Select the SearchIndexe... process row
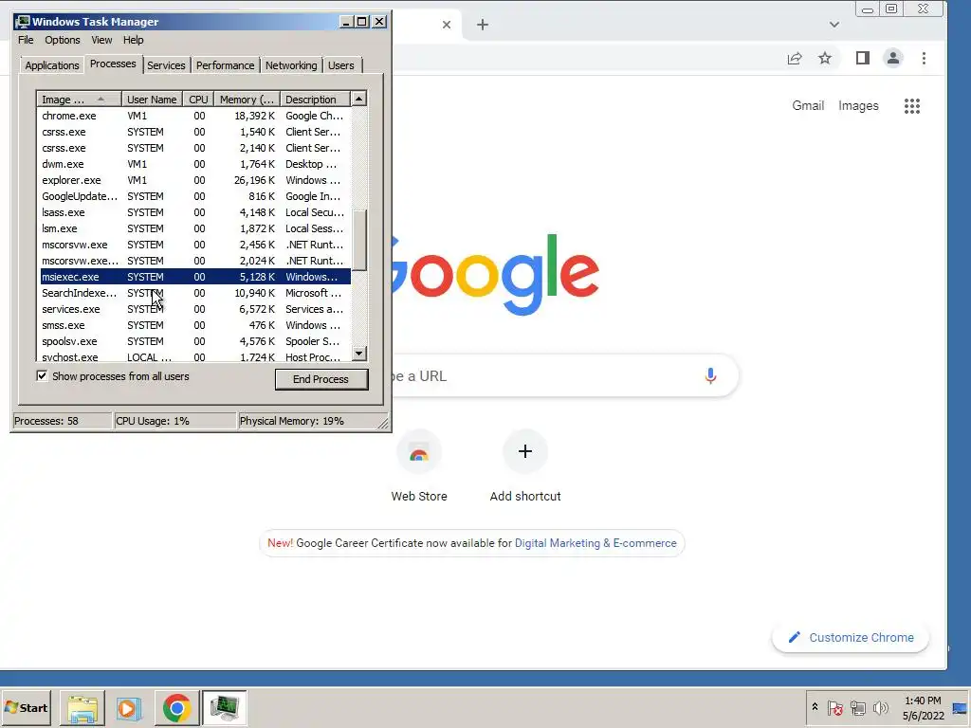This screenshot has height=728, width=971. pyautogui.click(x=193, y=293)
